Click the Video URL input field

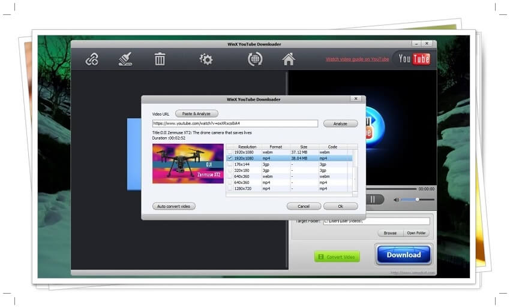click(x=235, y=123)
